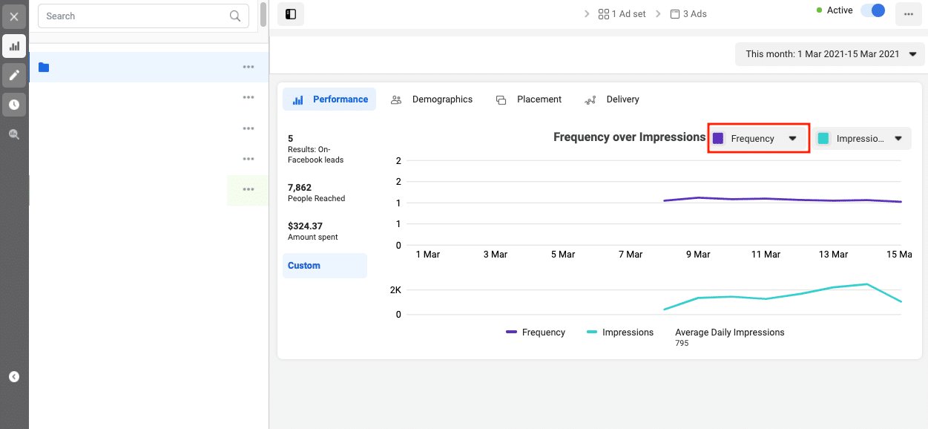
Task: Toggle the Impressions series in the chart legend
Action: click(x=620, y=332)
